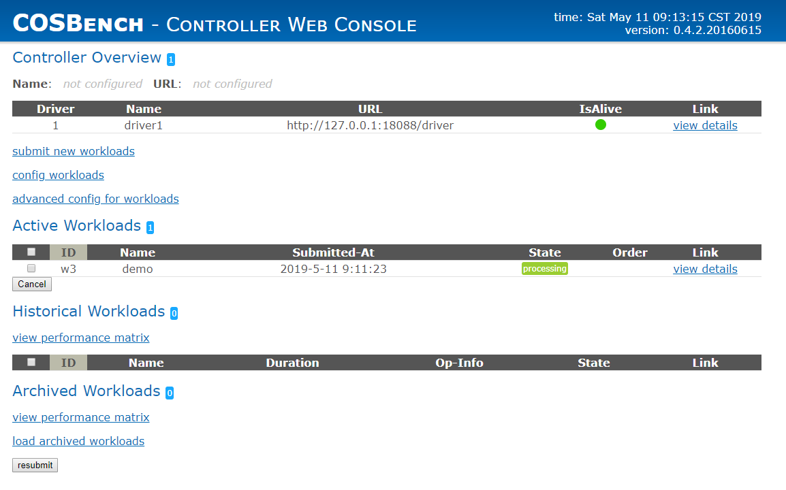Click the driver URL http://127.0.0.1:18088/driver
The width and height of the screenshot is (786, 490).
[370, 125]
